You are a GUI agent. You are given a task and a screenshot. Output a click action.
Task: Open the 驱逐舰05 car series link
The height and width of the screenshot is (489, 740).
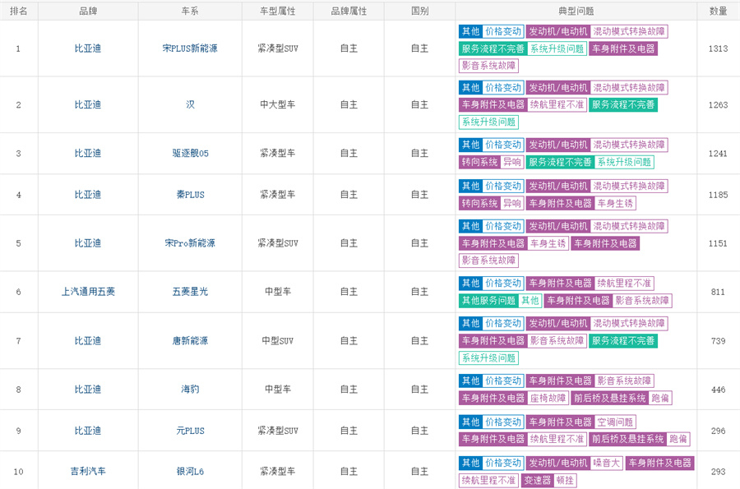tap(190, 153)
